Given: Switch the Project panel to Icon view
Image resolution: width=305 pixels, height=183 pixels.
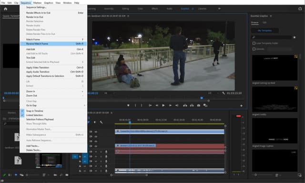Looking at the screenshot, I should pos(16,175).
